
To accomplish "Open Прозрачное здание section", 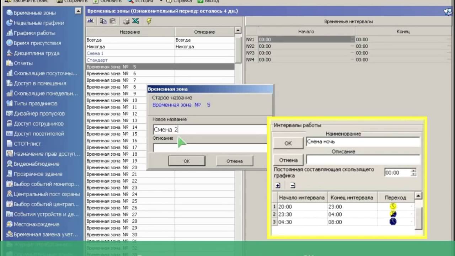I will tap(38, 174).
